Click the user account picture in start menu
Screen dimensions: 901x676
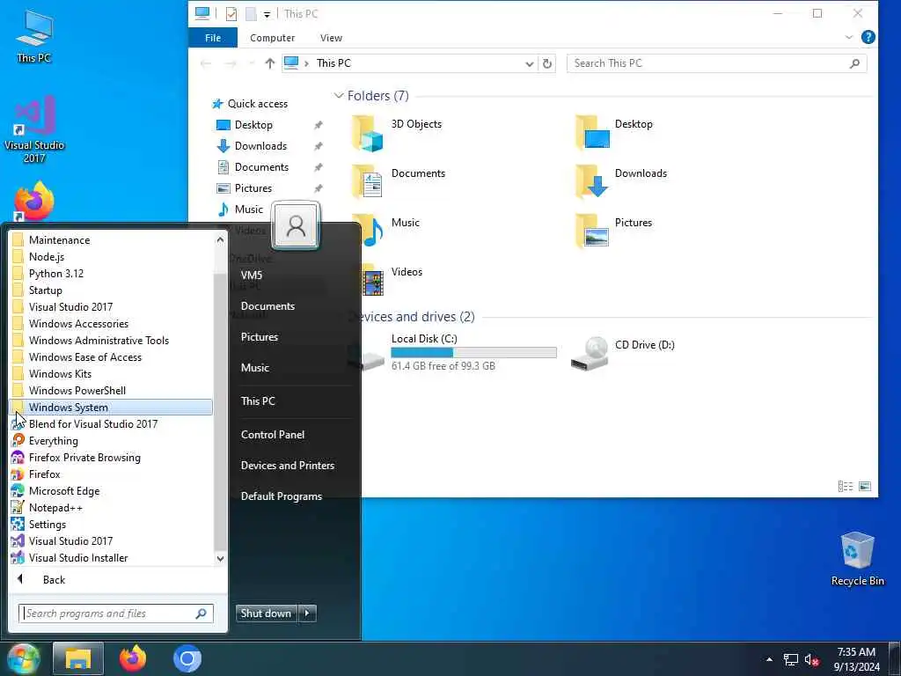[296, 225]
